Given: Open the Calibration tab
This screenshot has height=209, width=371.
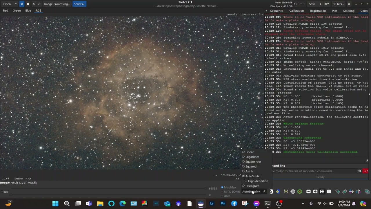Looking at the screenshot, I should (297, 11).
